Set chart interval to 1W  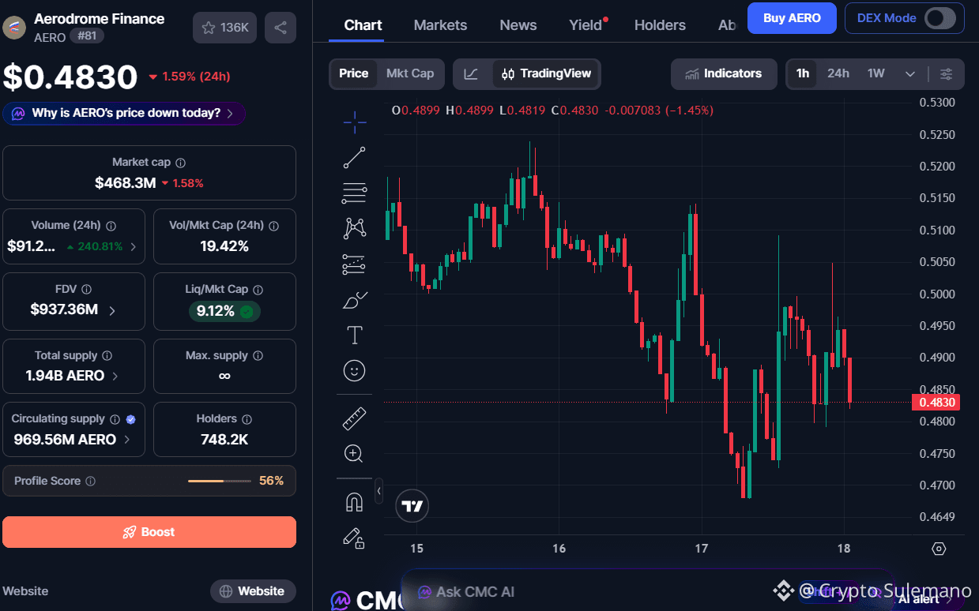pyautogui.click(x=875, y=73)
